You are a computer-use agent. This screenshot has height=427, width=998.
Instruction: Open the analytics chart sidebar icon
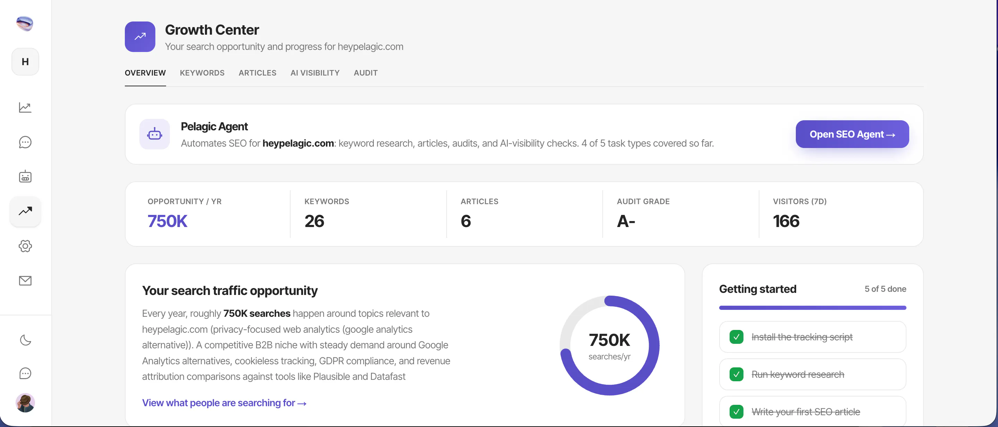(25, 107)
